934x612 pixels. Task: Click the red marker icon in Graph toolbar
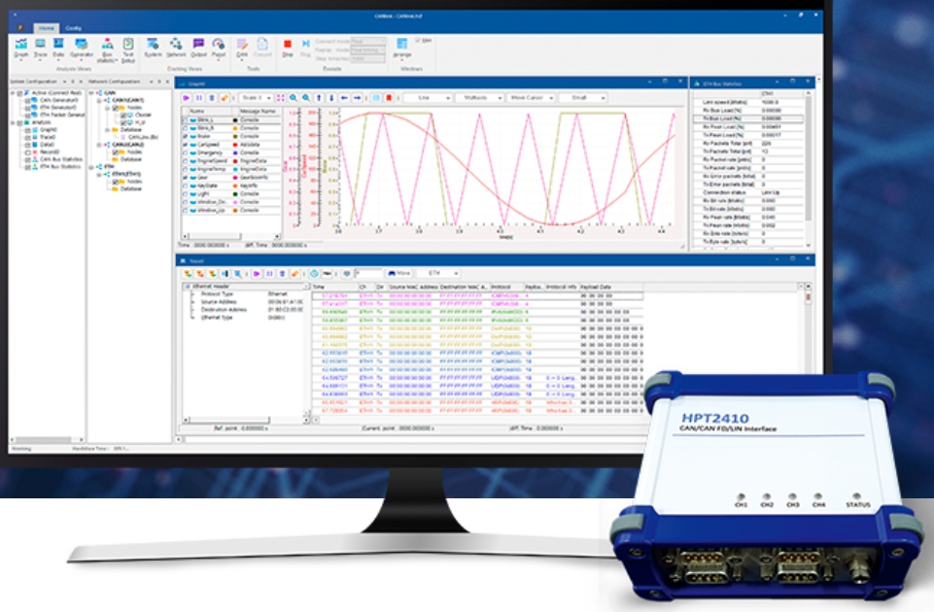(389, 98)
